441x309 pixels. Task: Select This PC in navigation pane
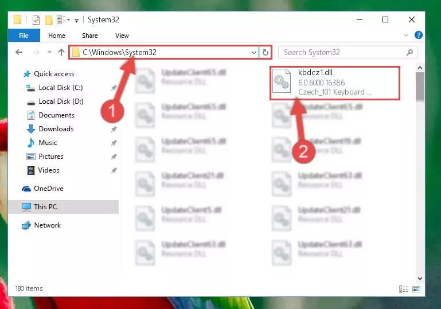[63, 207]
